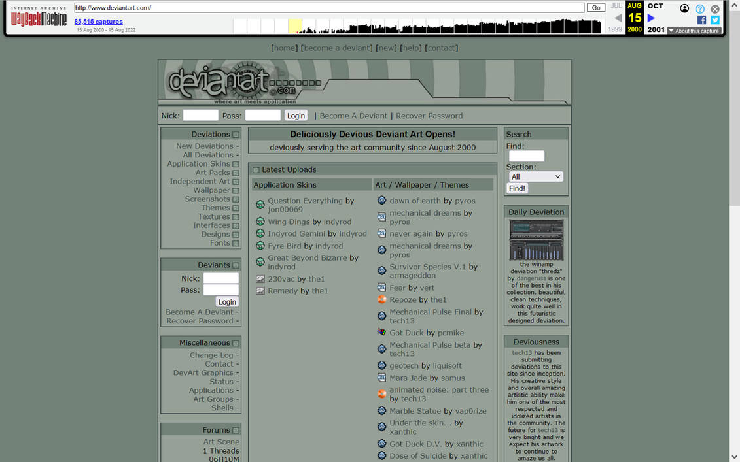The width and height of the screenshot is (740, 462).
Task: Open the About this capture dropdown
Action: coord(694,31)
